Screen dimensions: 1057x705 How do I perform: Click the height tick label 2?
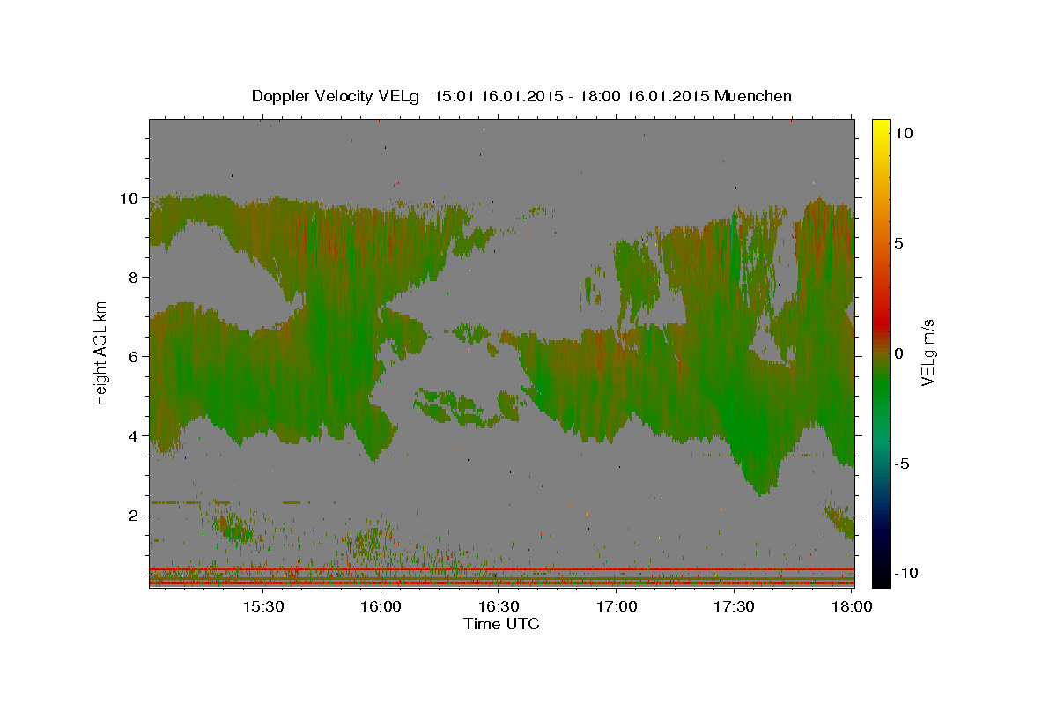(136, 516)
